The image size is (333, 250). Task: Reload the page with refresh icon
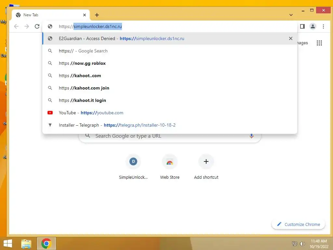coord(37,26)
